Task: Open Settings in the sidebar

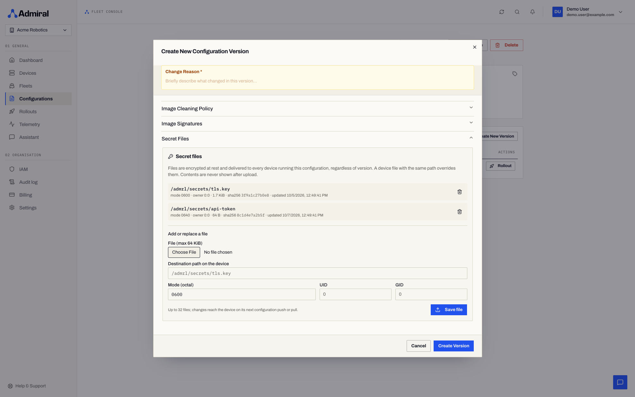Action: pos(38,208)
